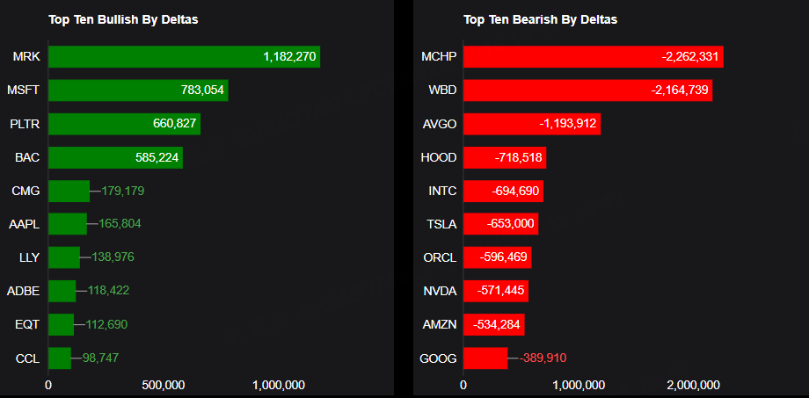Select the BAC bar with 585,224
The height and width of the screenshot is (398, 809).
click(x=115, y=157)
